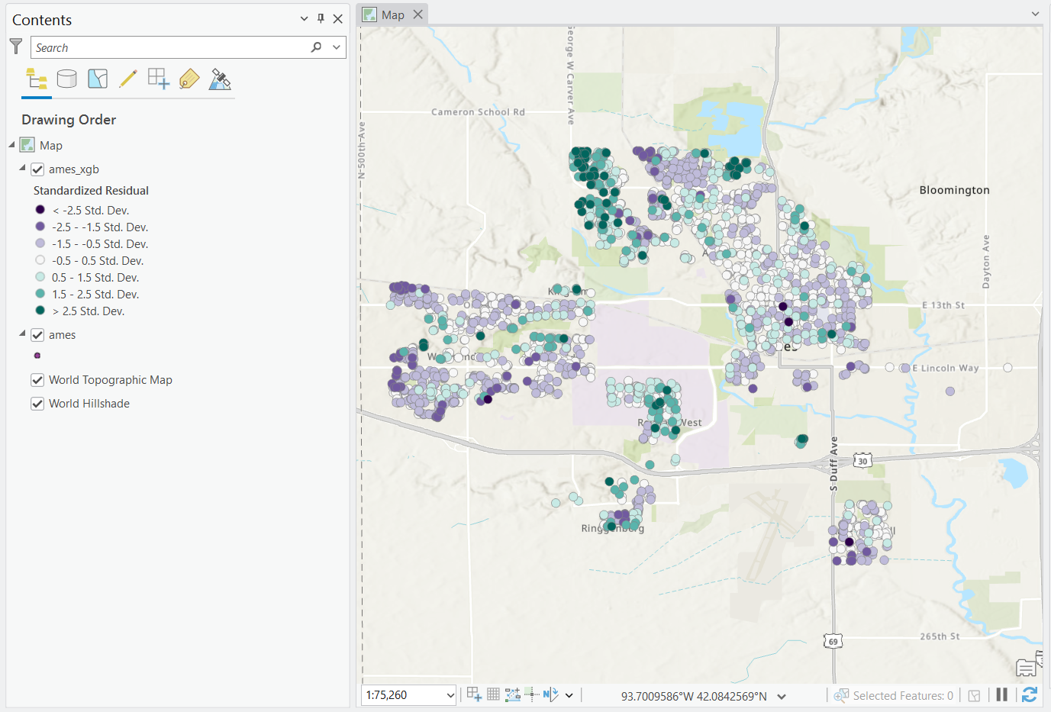Switch to List By Data Source view
Screen dimensions: 1051x712
coord(66,79)
